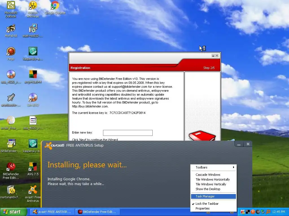This screenshot has width=289, height=216.
Task: Select the avast! Free Antivirus desktop shortcut
Action: 33,194
